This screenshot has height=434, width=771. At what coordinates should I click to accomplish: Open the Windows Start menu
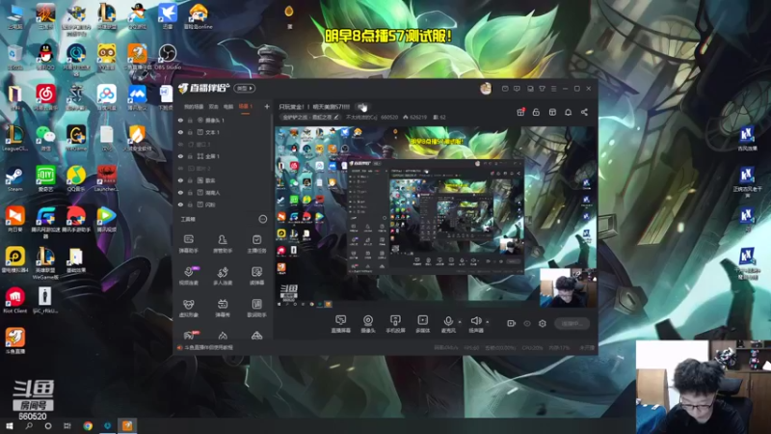pyautogui.click(x=9, y=425)
